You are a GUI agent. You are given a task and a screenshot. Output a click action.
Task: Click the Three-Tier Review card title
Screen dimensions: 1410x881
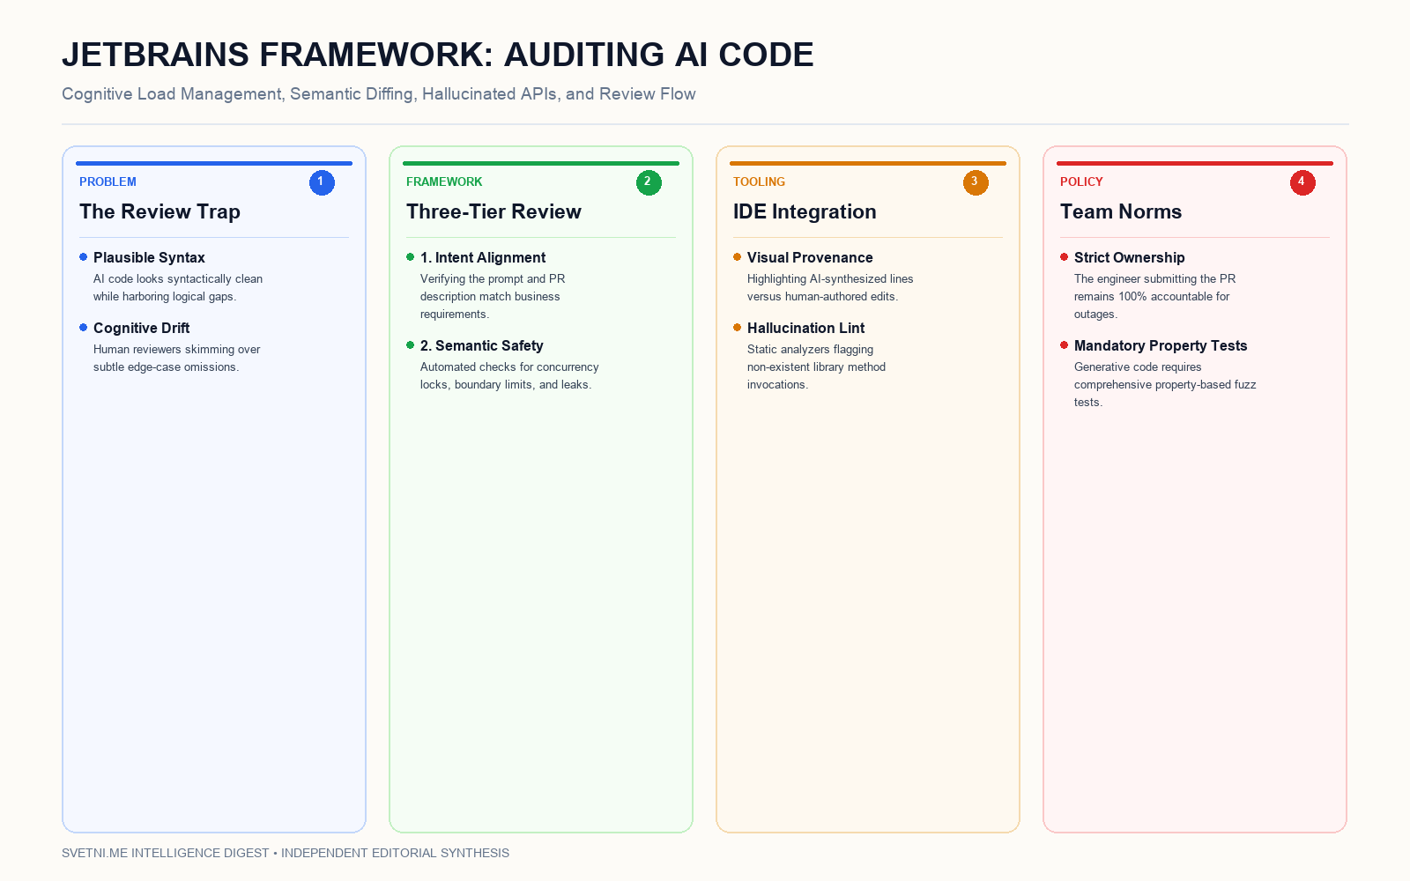pos(493,211)
